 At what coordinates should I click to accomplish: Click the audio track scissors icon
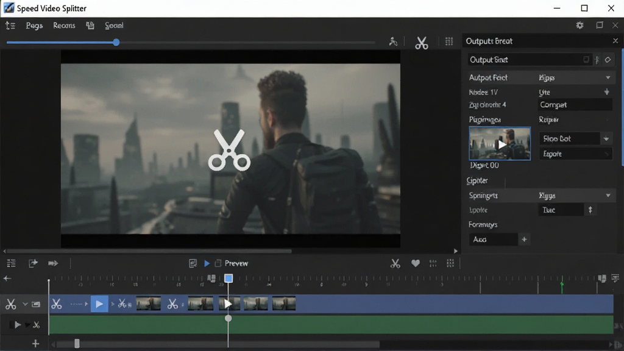click(36, 325)
